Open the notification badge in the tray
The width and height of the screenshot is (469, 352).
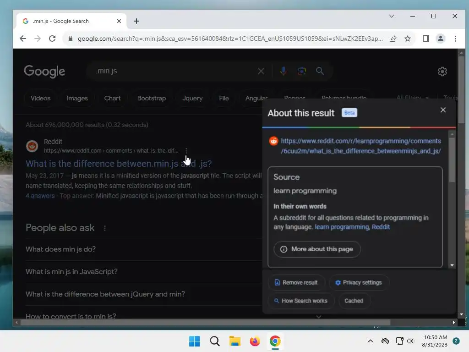(x=456, y=341)
